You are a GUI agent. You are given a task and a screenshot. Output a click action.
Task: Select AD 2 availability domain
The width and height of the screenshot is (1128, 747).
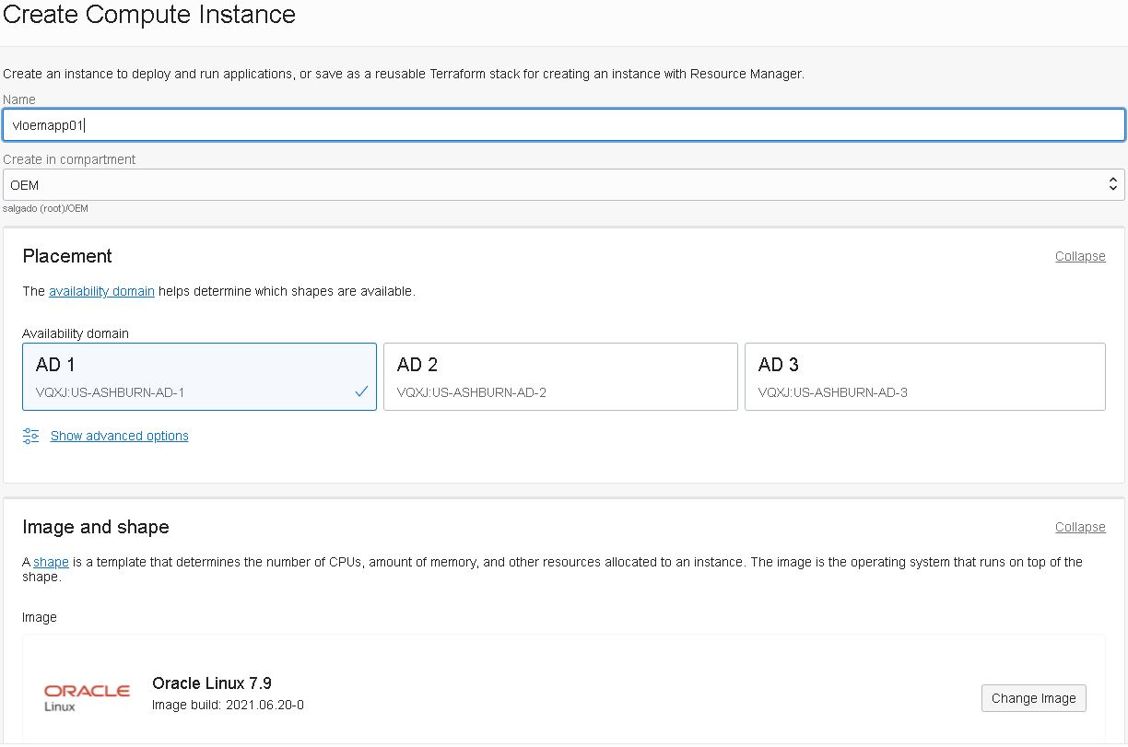[559, 376]
